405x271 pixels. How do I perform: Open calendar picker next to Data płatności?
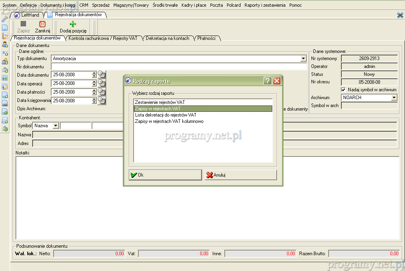click(x=102, y=92)
